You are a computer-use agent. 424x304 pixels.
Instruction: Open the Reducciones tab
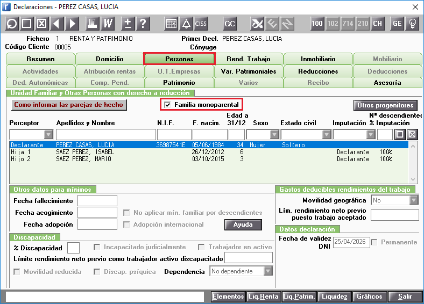pyautogui.click(x=318, y=71)
